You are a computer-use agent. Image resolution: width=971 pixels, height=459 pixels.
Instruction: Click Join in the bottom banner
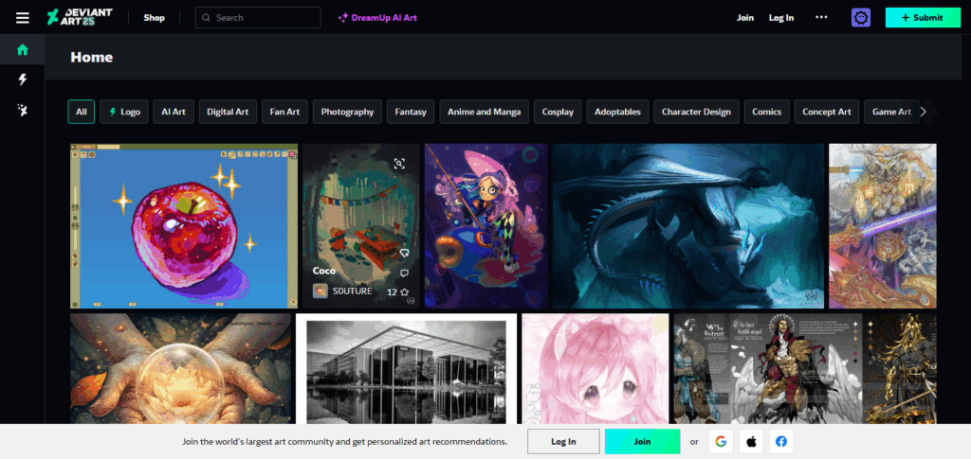click(642, 442)
